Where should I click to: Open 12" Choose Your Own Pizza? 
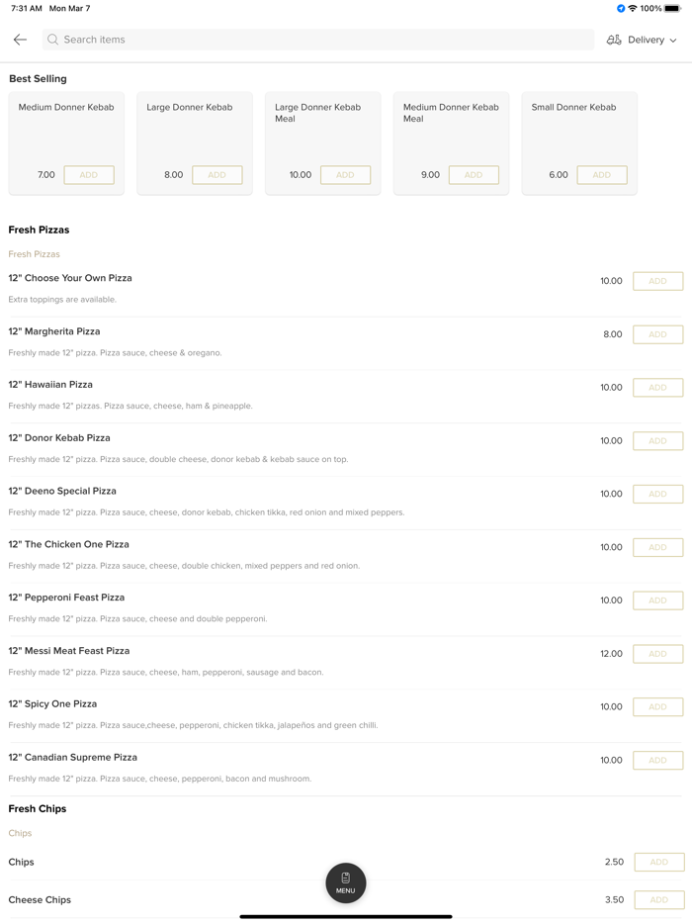70,279
